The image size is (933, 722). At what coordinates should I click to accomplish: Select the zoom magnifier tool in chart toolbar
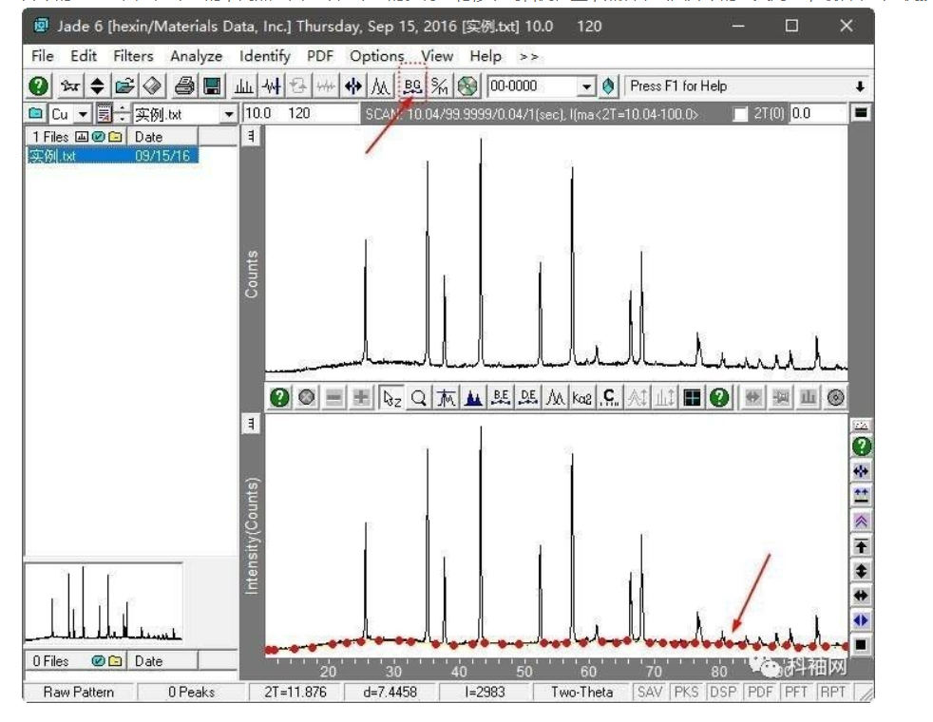[x=419, y=397]
